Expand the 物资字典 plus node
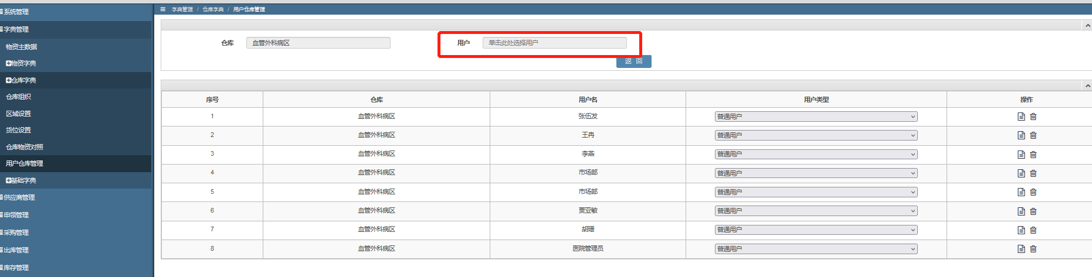Screen dimensions: 1092x277 pyautogui.click(x=9, y=63)
